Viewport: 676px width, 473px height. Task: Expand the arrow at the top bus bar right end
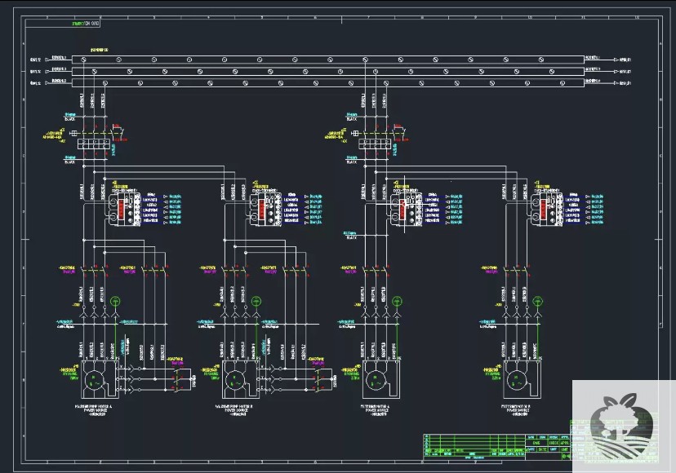click(616, 59)
